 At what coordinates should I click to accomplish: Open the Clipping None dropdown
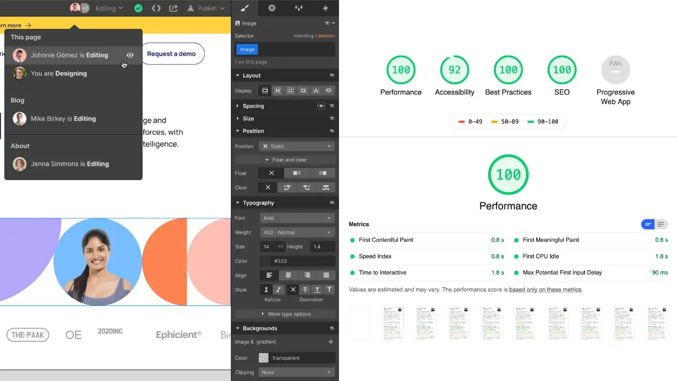[x=296, y=372]
